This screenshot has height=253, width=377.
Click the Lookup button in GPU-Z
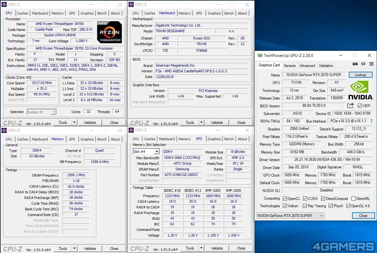[x=361, y=75]
